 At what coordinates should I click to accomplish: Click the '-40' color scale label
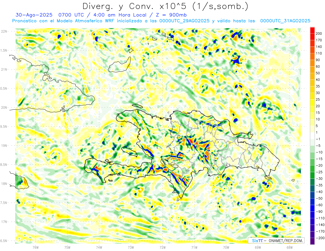click(x=320, y=192)
